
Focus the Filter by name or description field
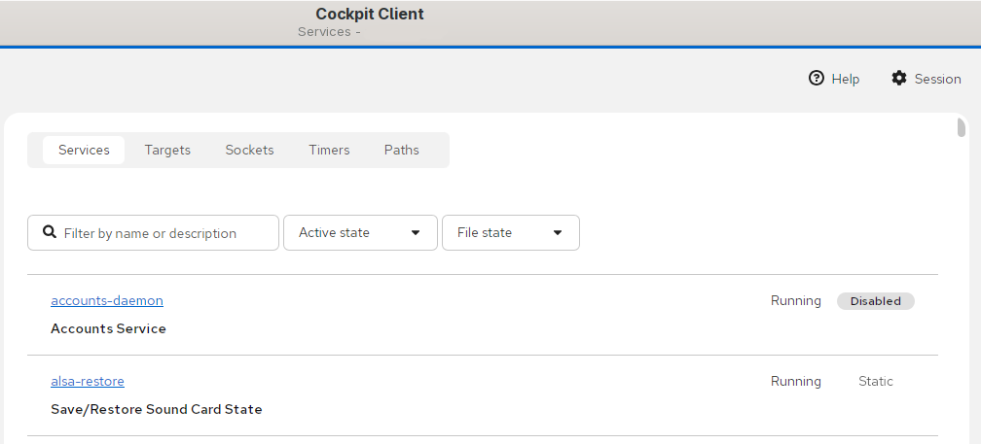coord(154,233)
